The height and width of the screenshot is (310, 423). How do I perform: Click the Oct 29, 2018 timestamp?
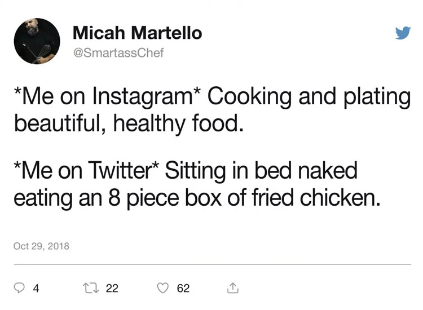pyautogui.click(x=41, y=246)
